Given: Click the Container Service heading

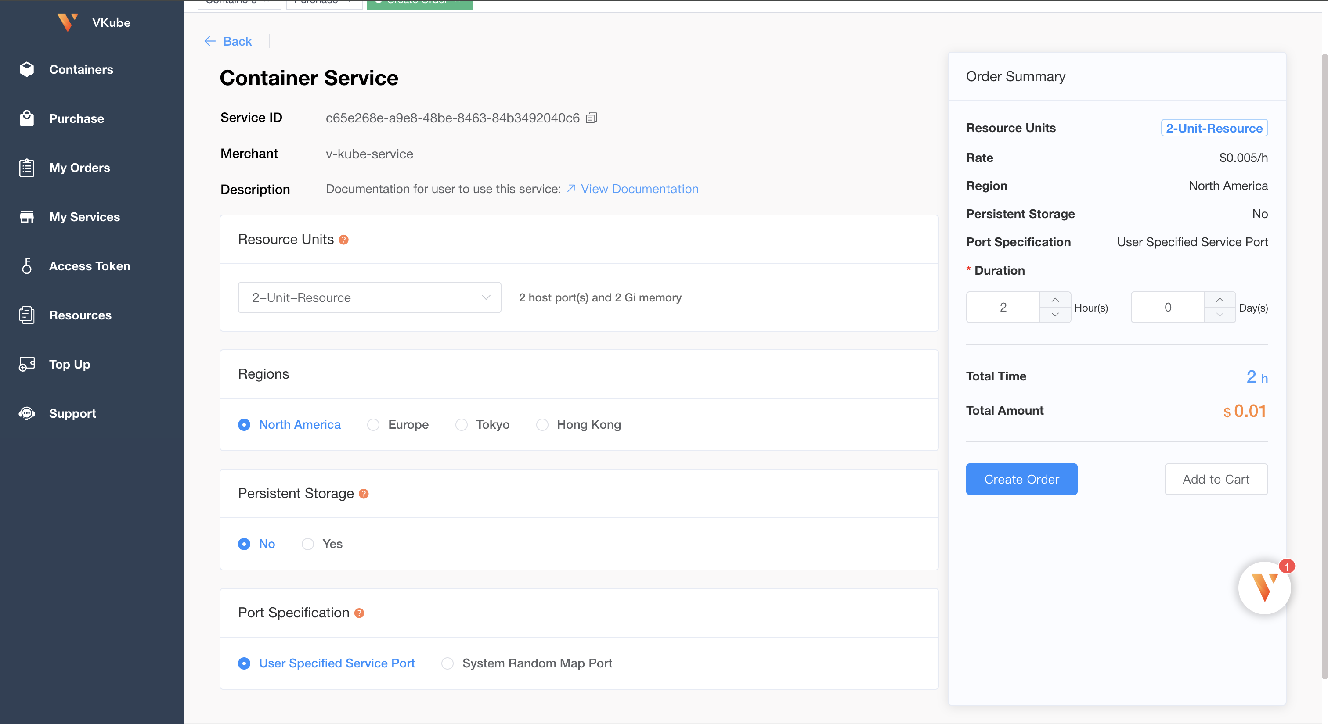Looking at the screenshot, I should point(309,78).
